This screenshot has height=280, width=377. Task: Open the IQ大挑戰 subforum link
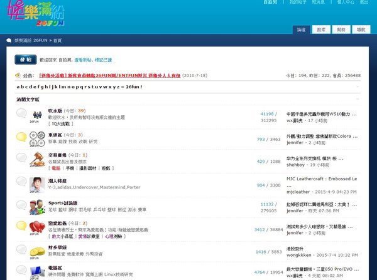[61, 123]
